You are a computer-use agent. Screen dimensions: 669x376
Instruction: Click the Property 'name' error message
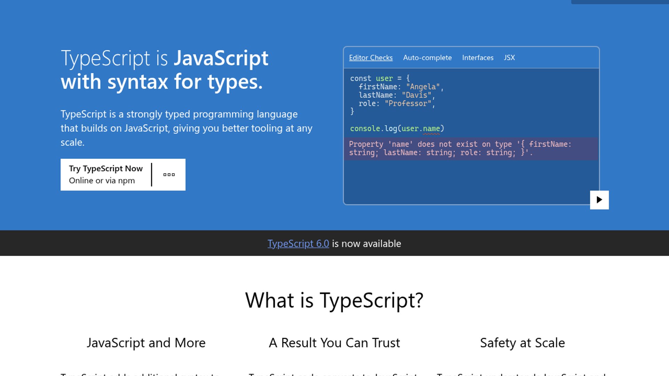pos(460,149)
